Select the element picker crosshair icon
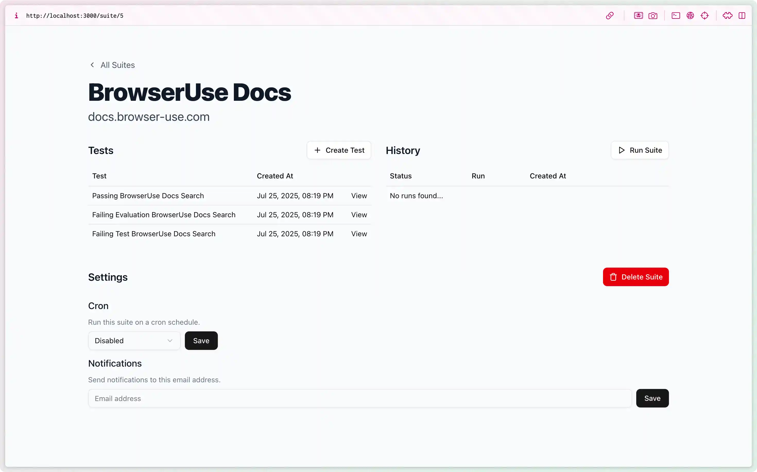 (x=705, y=15)
